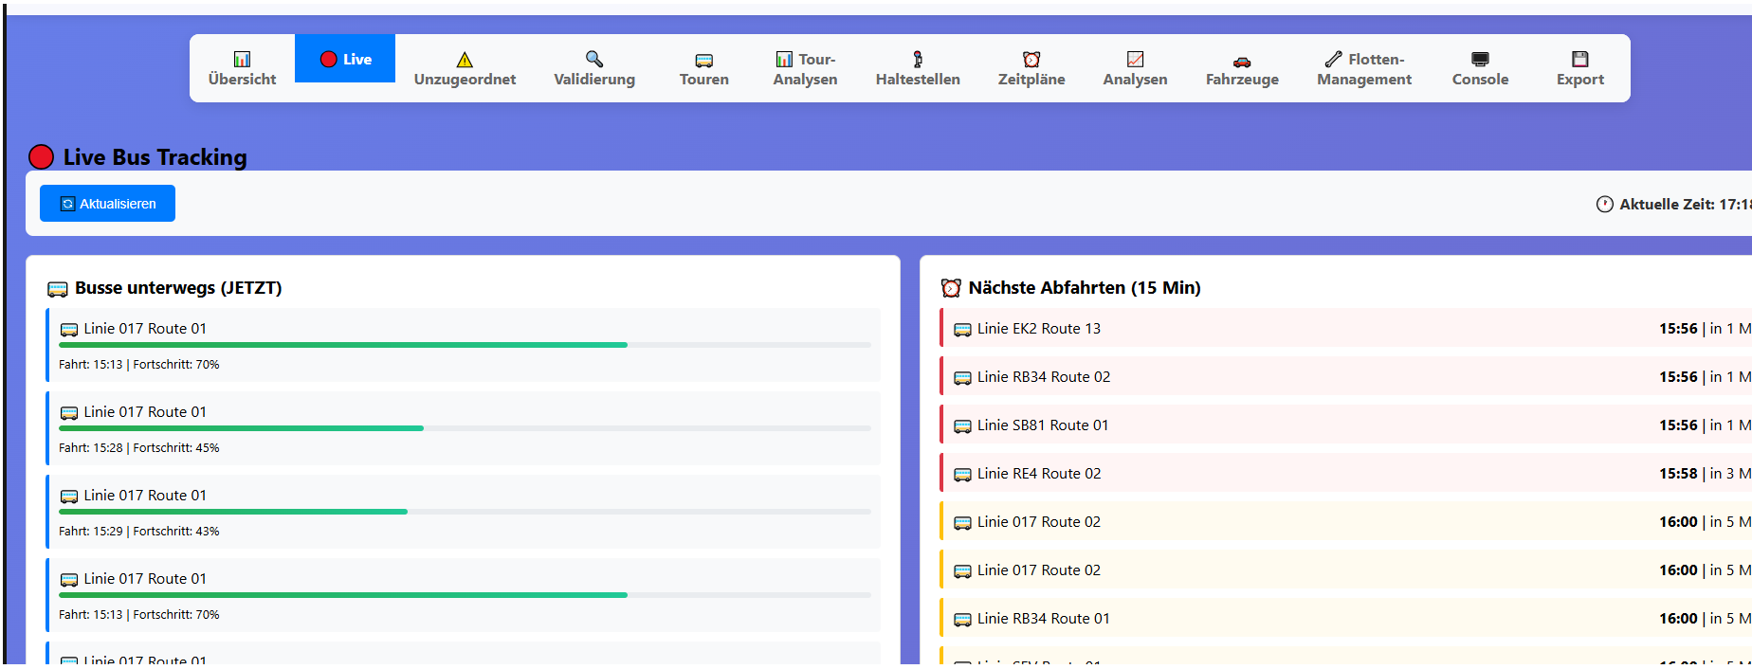
Task: Go to Flotten-Management tab
Action: click(1364, 68)
